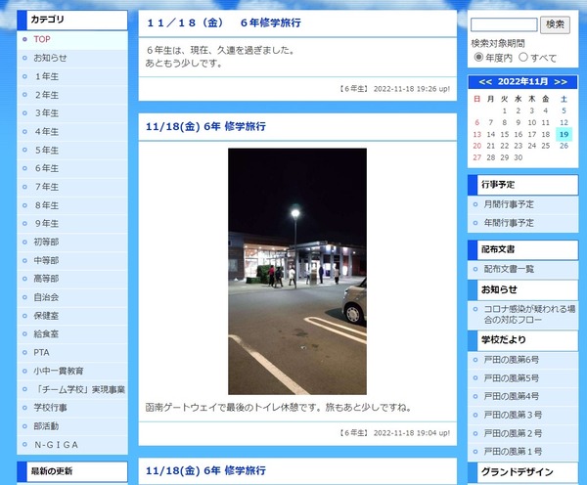
Task: Enlarge the night rest-stop photo
Action: point(297,271)
